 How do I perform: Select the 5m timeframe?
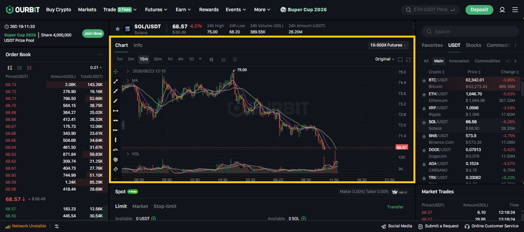[x=131, y=59]
